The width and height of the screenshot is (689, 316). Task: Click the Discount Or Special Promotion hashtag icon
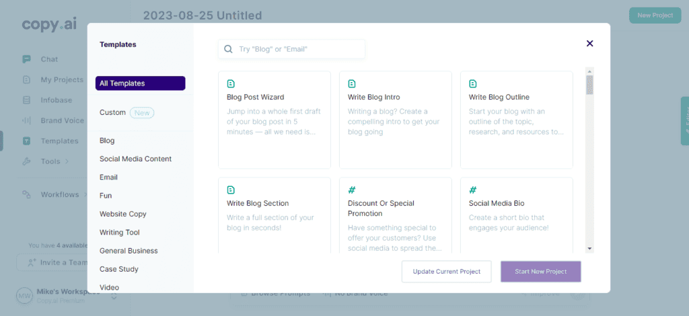[x=351, y=190]
